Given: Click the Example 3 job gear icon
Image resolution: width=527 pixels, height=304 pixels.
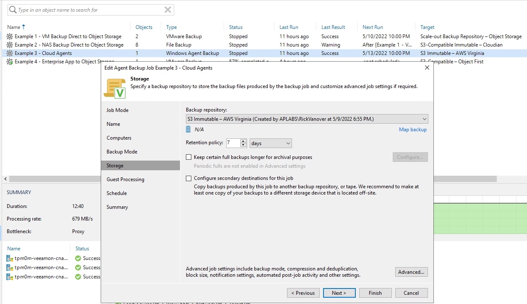Looking at the screenshot, I should tap(10, 53).
